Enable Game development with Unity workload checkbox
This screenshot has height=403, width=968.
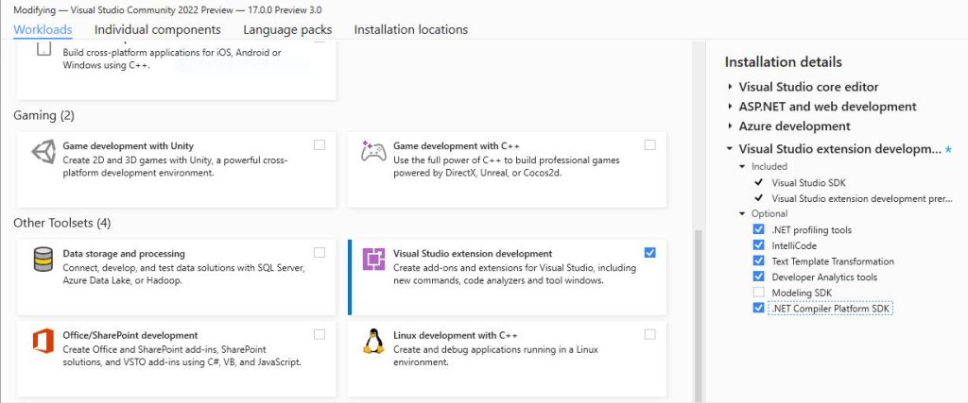click(320, 144)
